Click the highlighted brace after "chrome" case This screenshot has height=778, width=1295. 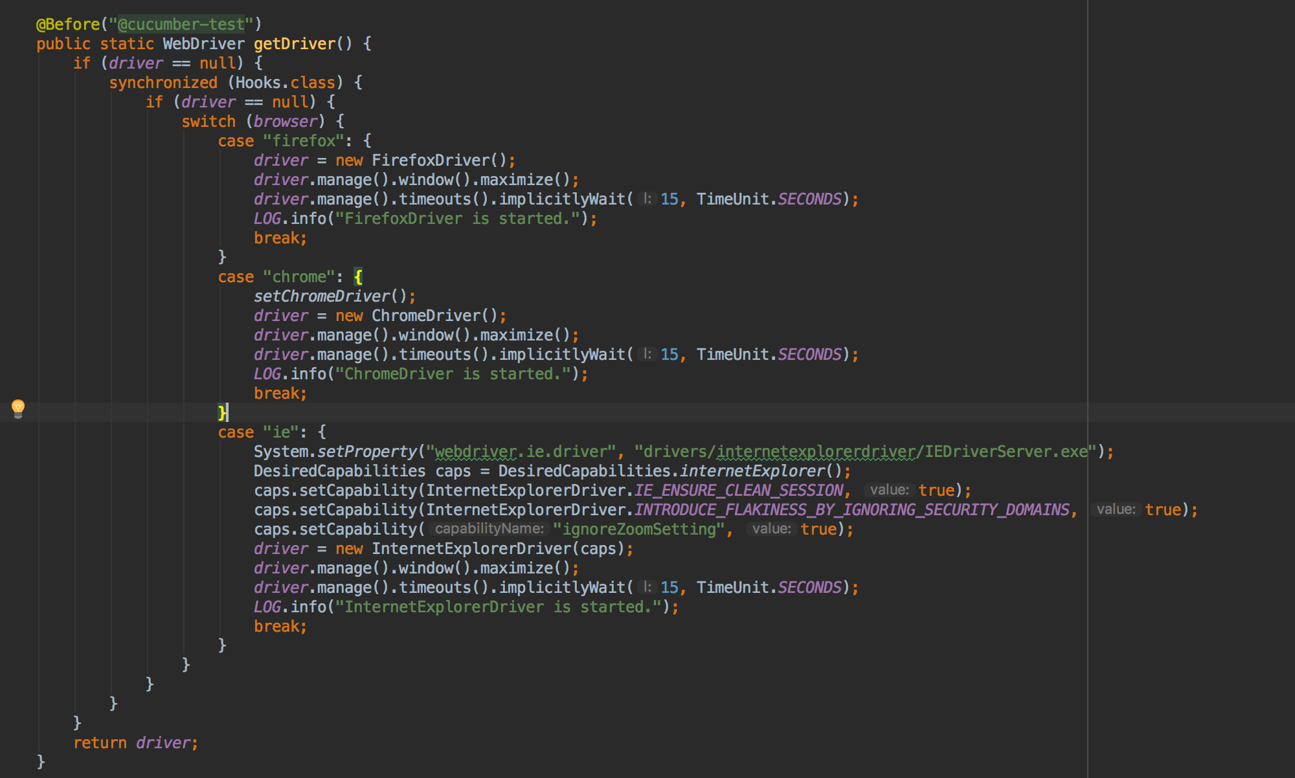click(x=358, y=277)
